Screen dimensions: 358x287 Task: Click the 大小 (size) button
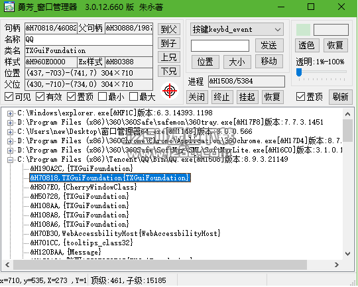(237, 62)
